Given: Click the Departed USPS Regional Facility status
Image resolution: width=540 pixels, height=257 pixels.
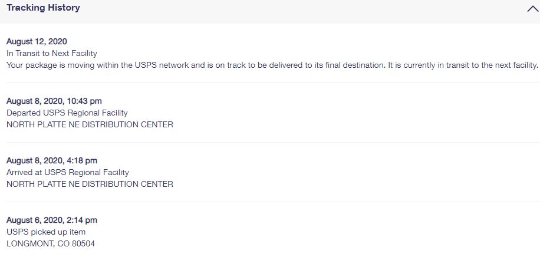Looking at the screenshot, I should (67, 113).
